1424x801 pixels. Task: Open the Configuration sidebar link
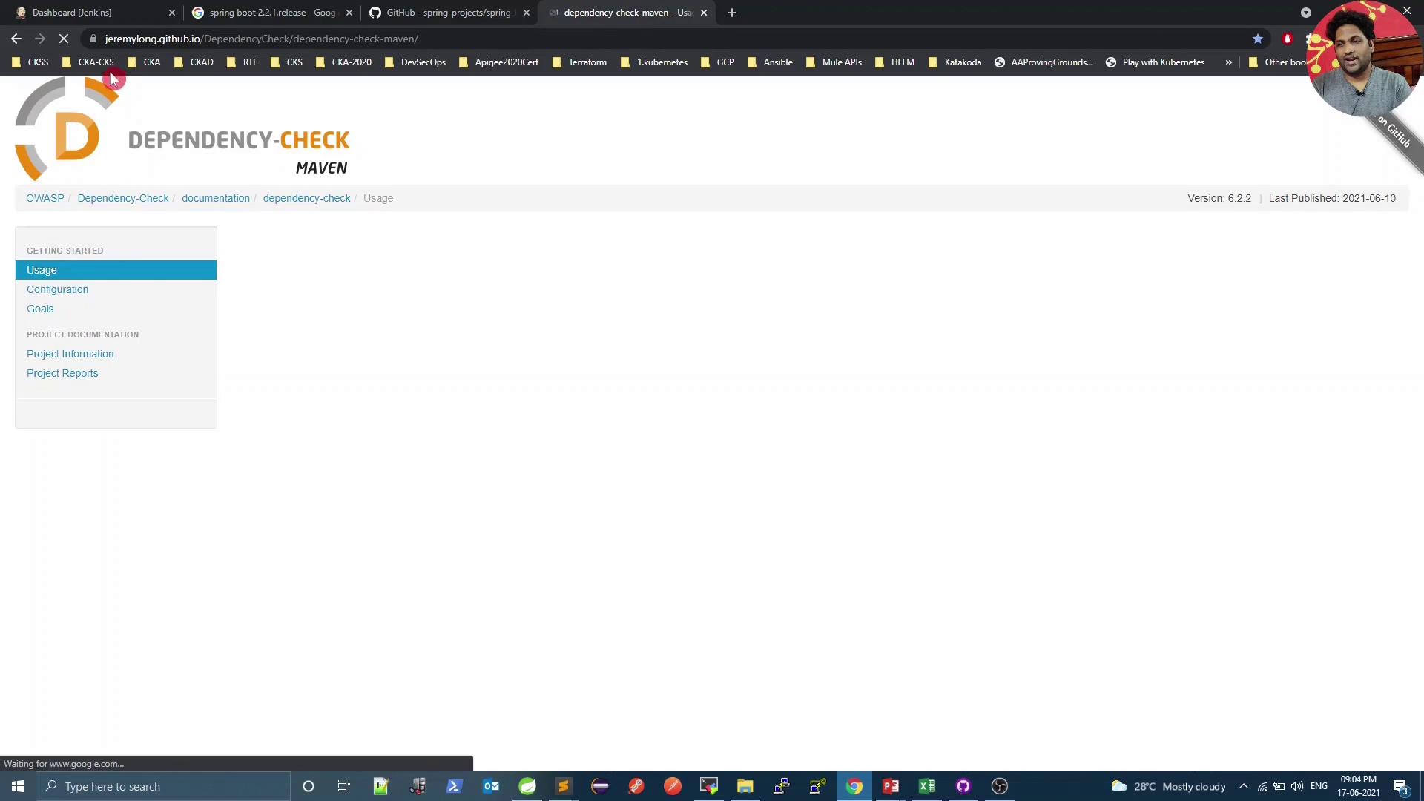57,289
